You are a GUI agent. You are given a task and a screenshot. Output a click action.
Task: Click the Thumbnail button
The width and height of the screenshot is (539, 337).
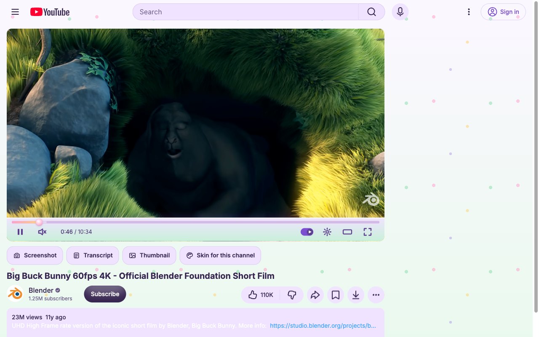pos(149,255)
